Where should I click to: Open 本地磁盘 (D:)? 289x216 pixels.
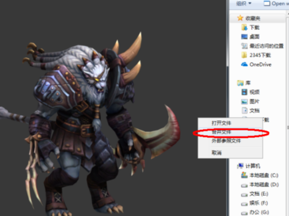tap(264, 184)
